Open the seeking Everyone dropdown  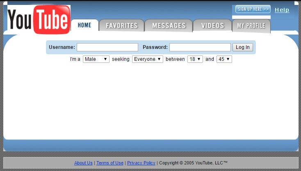click(x=148, y=59)
